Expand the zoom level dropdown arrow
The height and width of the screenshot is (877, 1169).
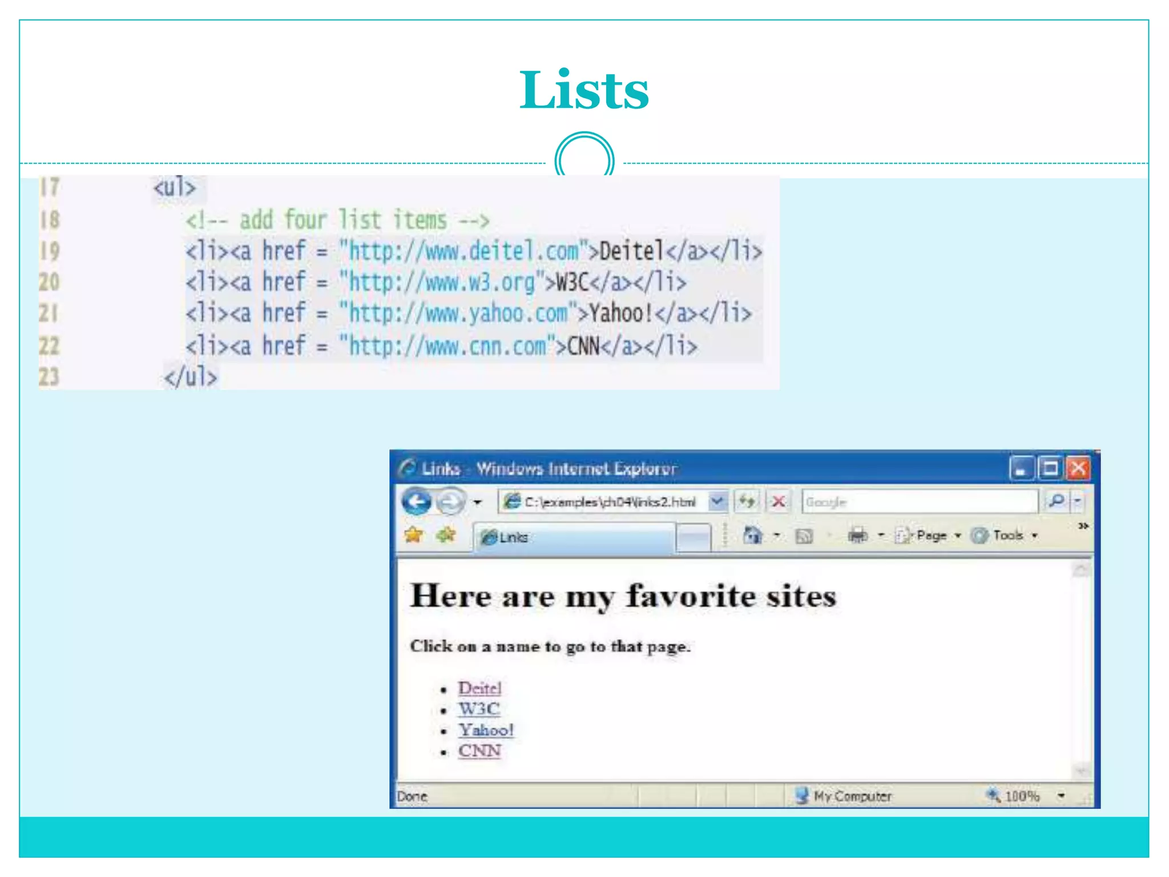click(1061, 795)
